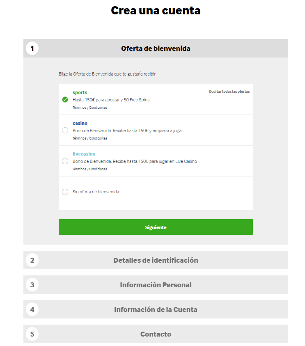Click Ocultar todas las ofertas link
305x346 pixels.
click(229, 92)
